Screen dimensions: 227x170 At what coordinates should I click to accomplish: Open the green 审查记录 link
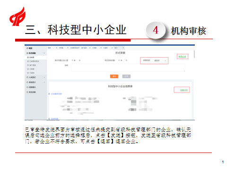[182, 57]
